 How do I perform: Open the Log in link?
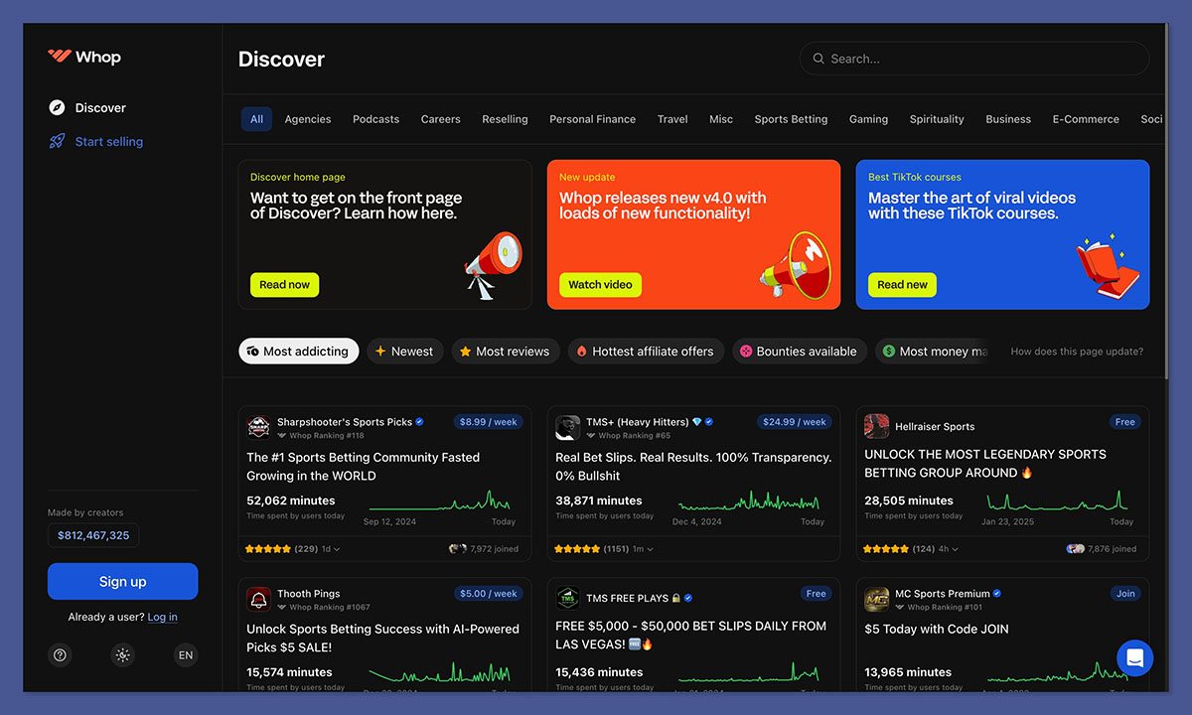pos(162,617)
